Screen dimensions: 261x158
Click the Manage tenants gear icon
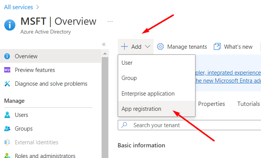click(160, 46)
